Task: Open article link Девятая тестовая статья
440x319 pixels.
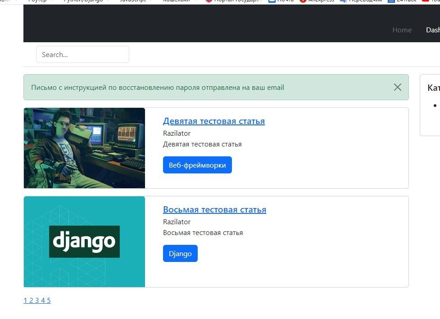Action: (214, 121)
